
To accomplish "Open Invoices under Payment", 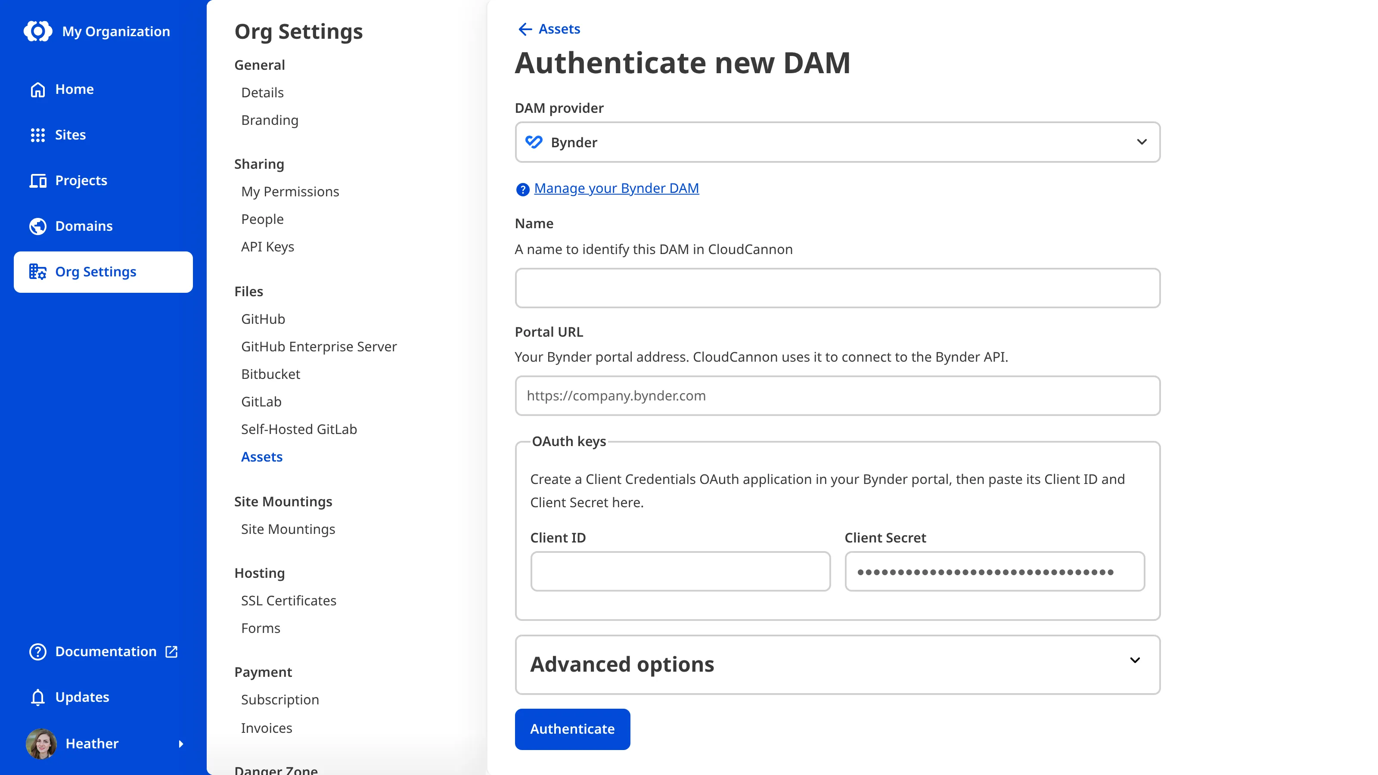I will point(267,728).
